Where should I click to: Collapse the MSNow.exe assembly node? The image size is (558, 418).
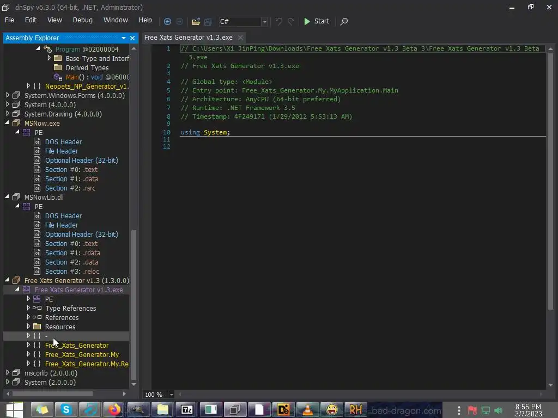click(7, 122)
